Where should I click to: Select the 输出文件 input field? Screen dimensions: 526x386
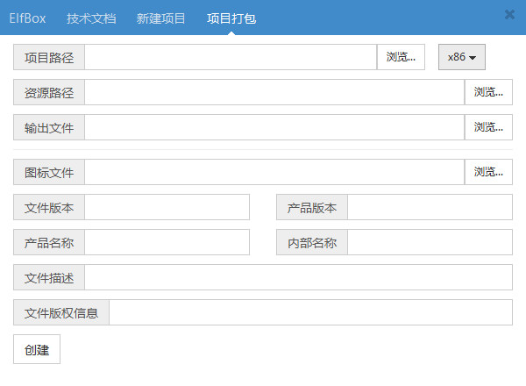[x=274, y=127]
